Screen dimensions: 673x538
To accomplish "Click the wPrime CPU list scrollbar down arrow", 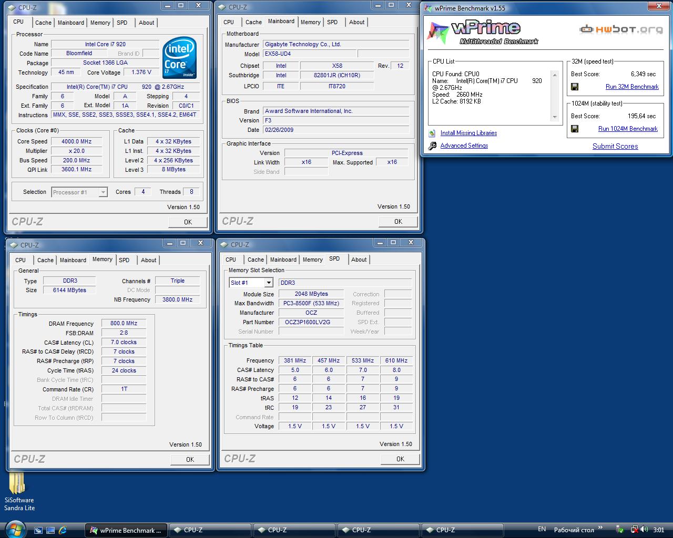I will click(x=554, y=117).
